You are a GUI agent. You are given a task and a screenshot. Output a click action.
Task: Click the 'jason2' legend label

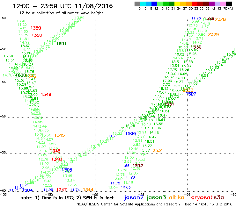134,197
